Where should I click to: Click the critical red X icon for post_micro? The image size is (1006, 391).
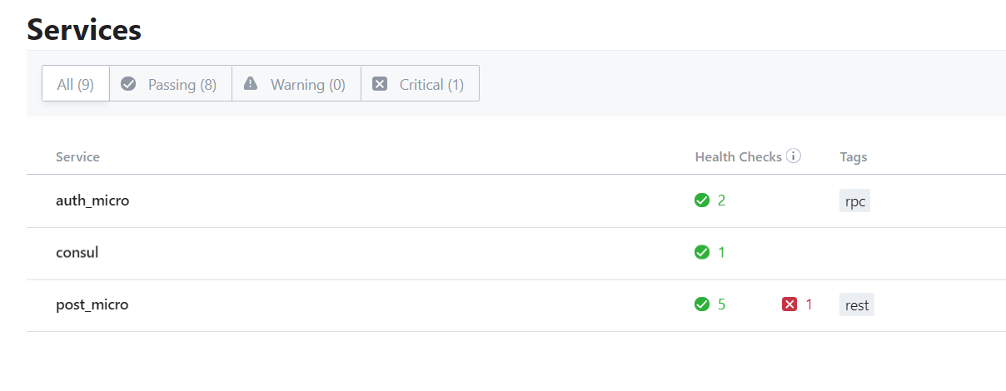(x=789, y=304)
